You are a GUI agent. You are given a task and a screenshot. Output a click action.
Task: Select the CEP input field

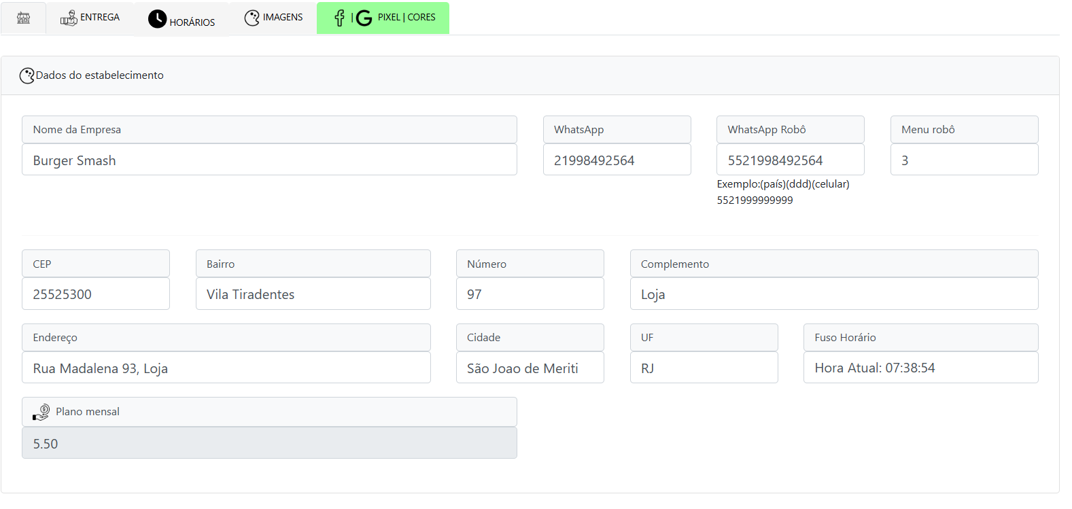click(x=96, y=294)
